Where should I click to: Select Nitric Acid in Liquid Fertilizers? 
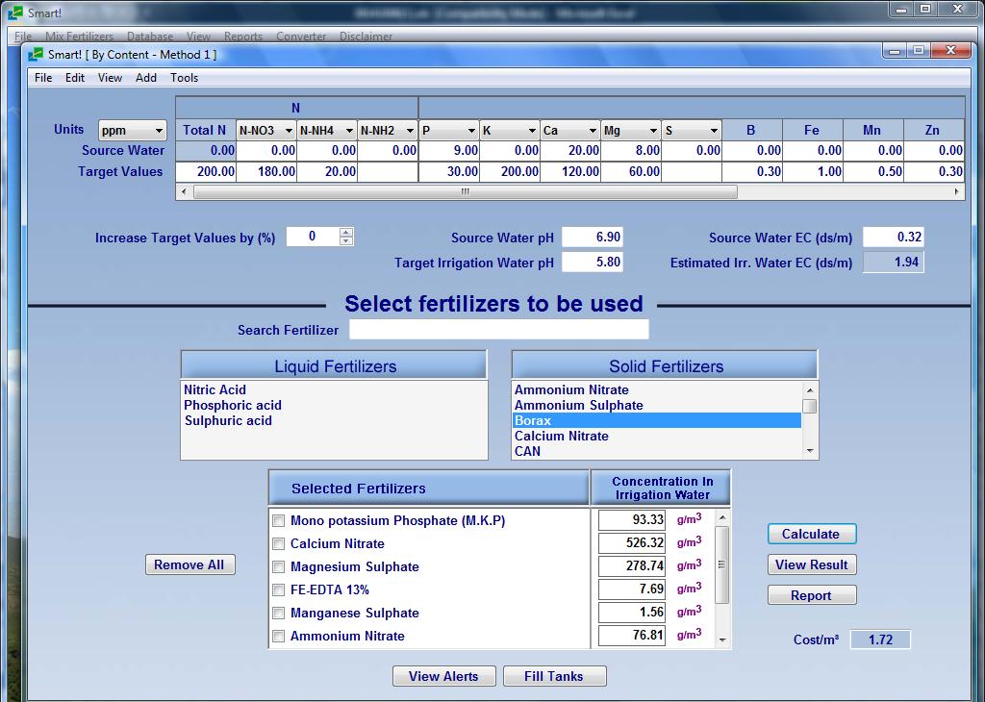(x=215, y=389)
